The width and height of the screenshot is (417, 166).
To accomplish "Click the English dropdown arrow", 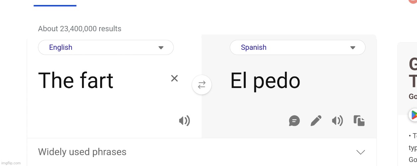I will click(161, 48).
